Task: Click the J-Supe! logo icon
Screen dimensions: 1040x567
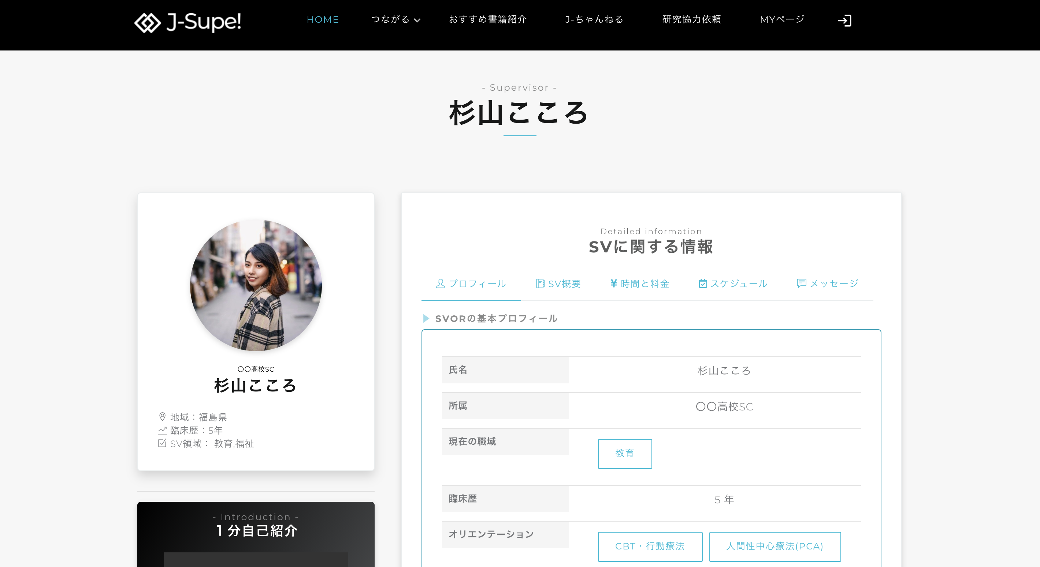Action: coord(148,23)
